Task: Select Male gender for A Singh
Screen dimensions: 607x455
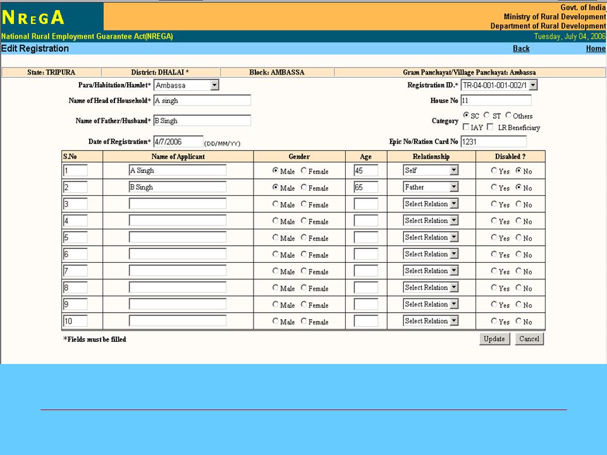Action: [x=275, y=170]
